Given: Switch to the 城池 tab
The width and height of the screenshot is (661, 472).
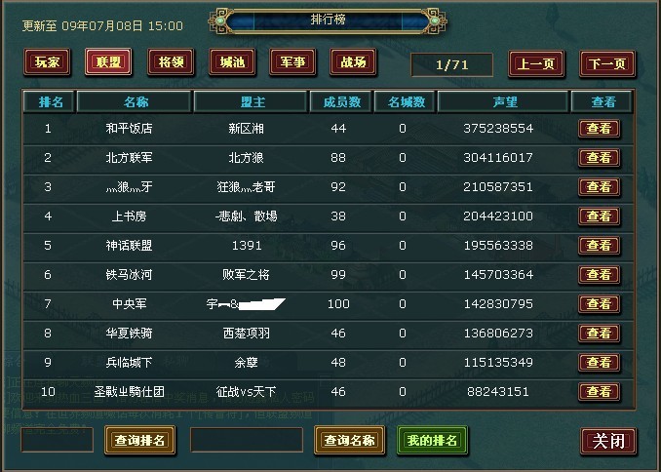Looking at the screenshot, I should (232, 62).
